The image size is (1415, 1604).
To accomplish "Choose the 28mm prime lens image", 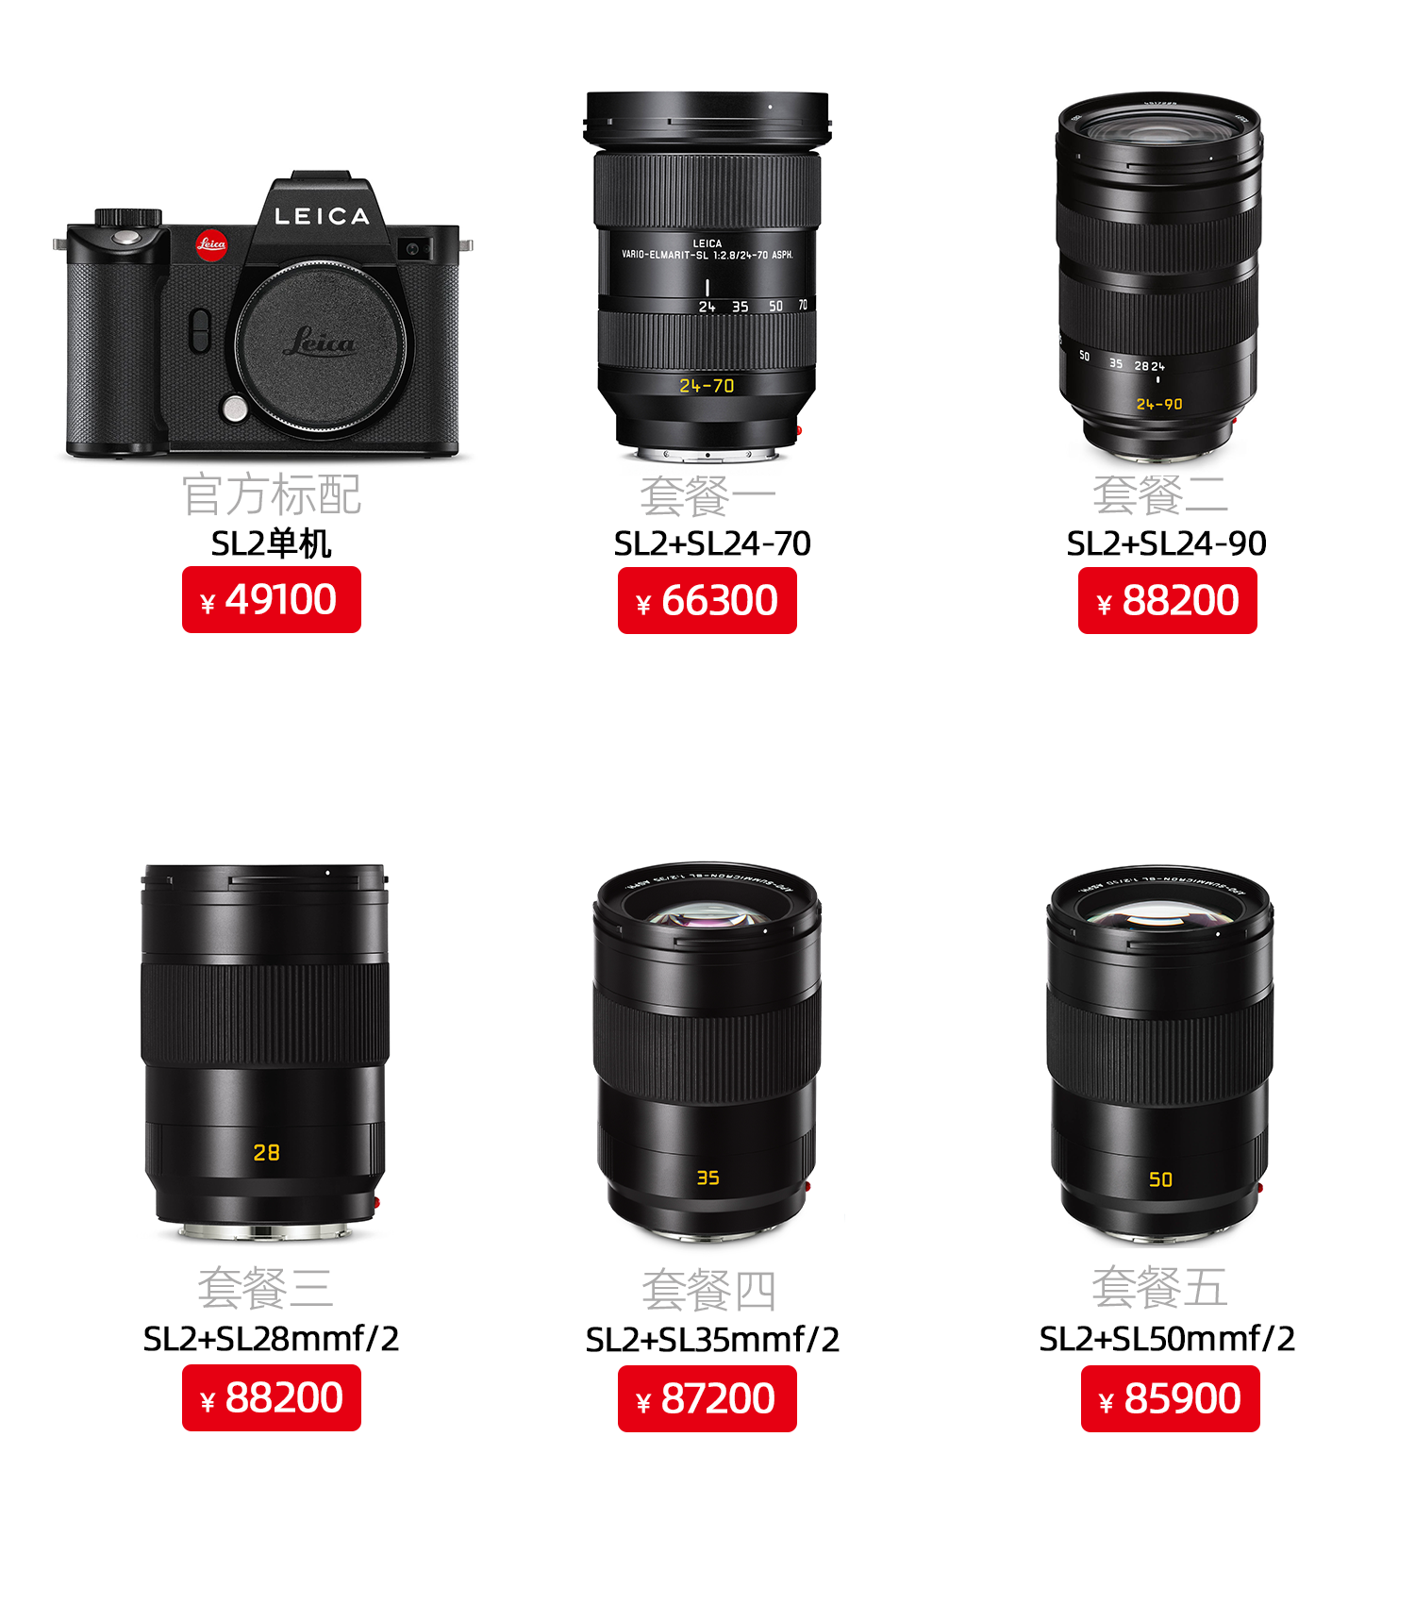I will (x=265, y=1052).
